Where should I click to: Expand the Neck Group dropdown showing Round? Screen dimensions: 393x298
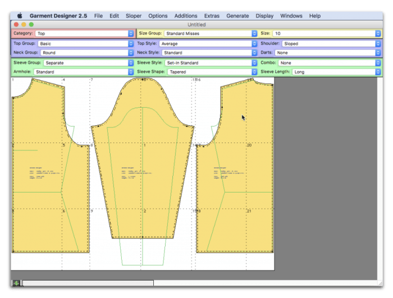87,53
